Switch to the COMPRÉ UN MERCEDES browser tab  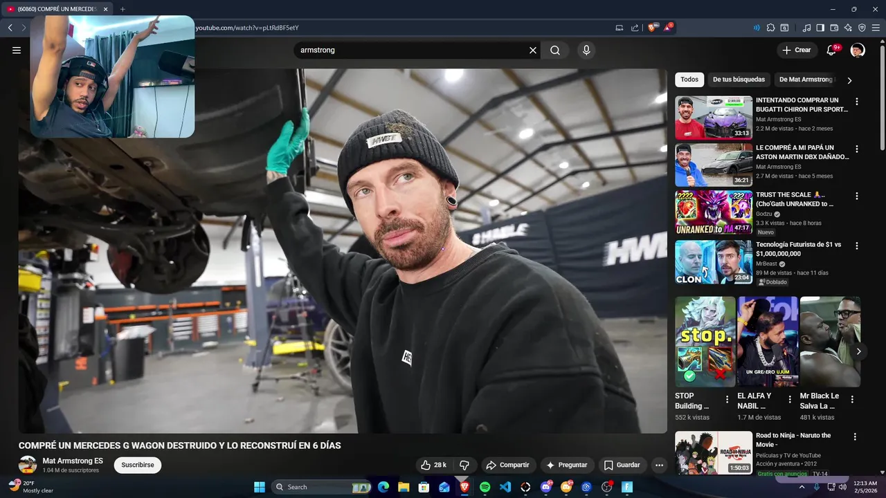[57, 9]
